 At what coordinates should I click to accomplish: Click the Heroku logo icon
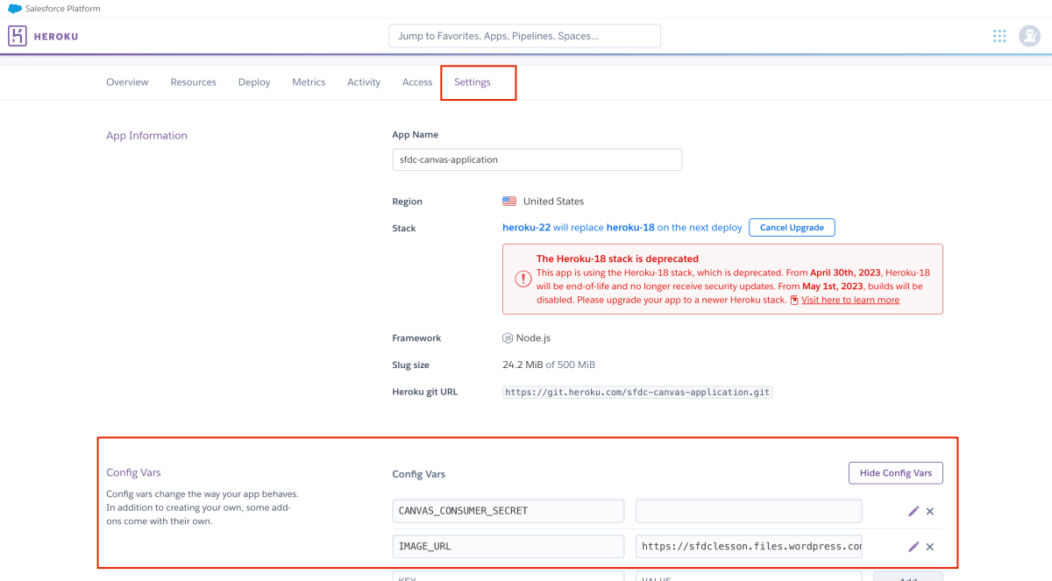17,36
